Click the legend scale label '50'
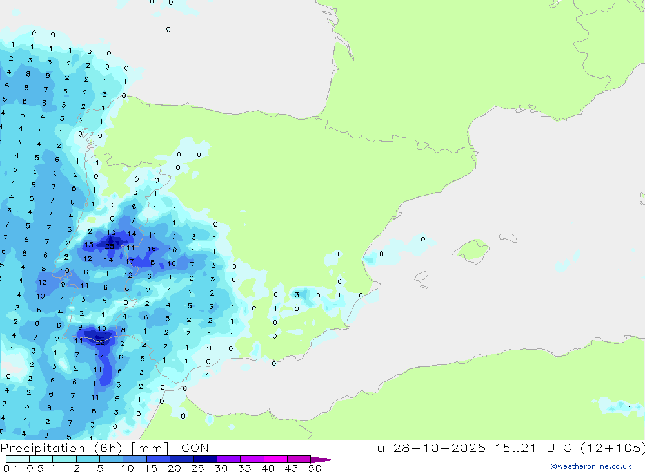Image resolution: width=645 pixels, height=472 pixels. click(x=315, y=468)
